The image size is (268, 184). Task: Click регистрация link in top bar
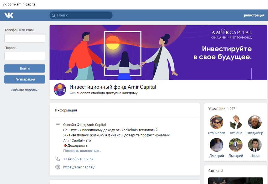tap(254, 15)
